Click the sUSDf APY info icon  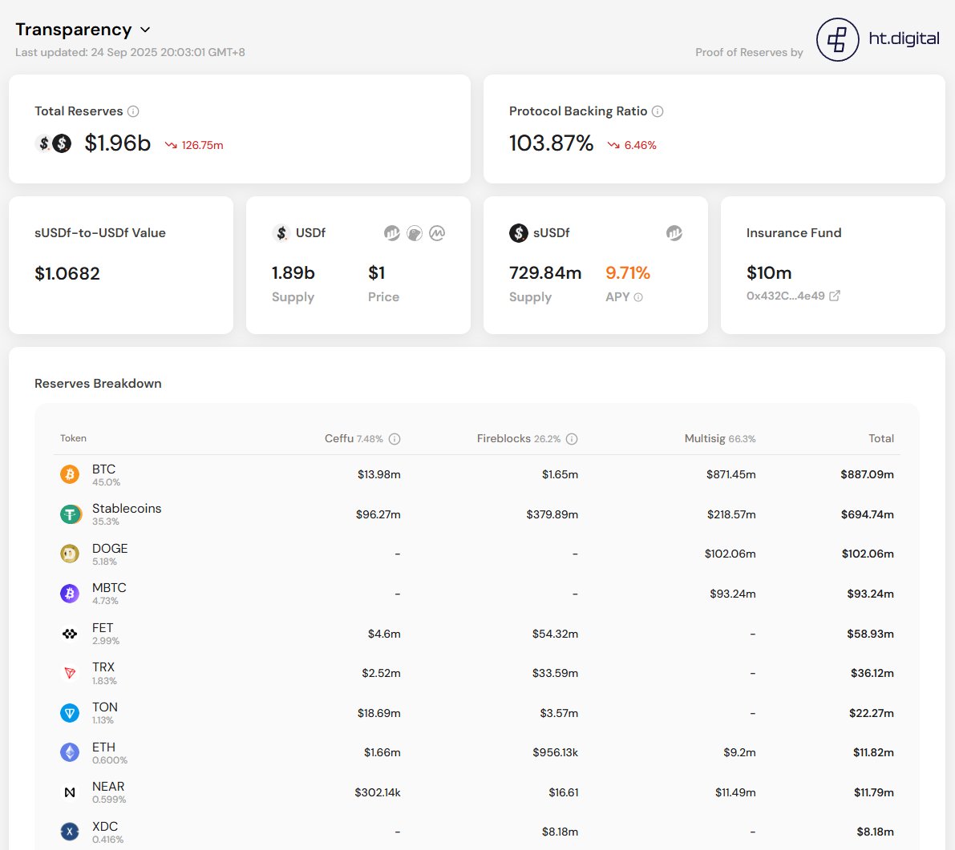pyautogui.click(x=638, y=297)
